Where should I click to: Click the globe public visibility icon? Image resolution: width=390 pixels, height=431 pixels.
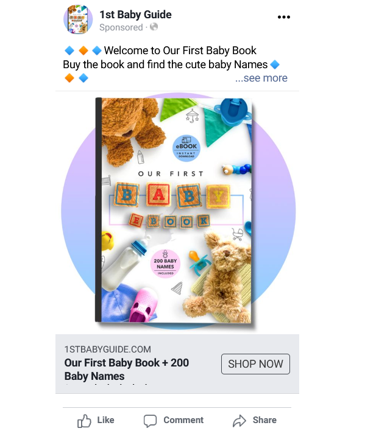(x=154, y=27)
